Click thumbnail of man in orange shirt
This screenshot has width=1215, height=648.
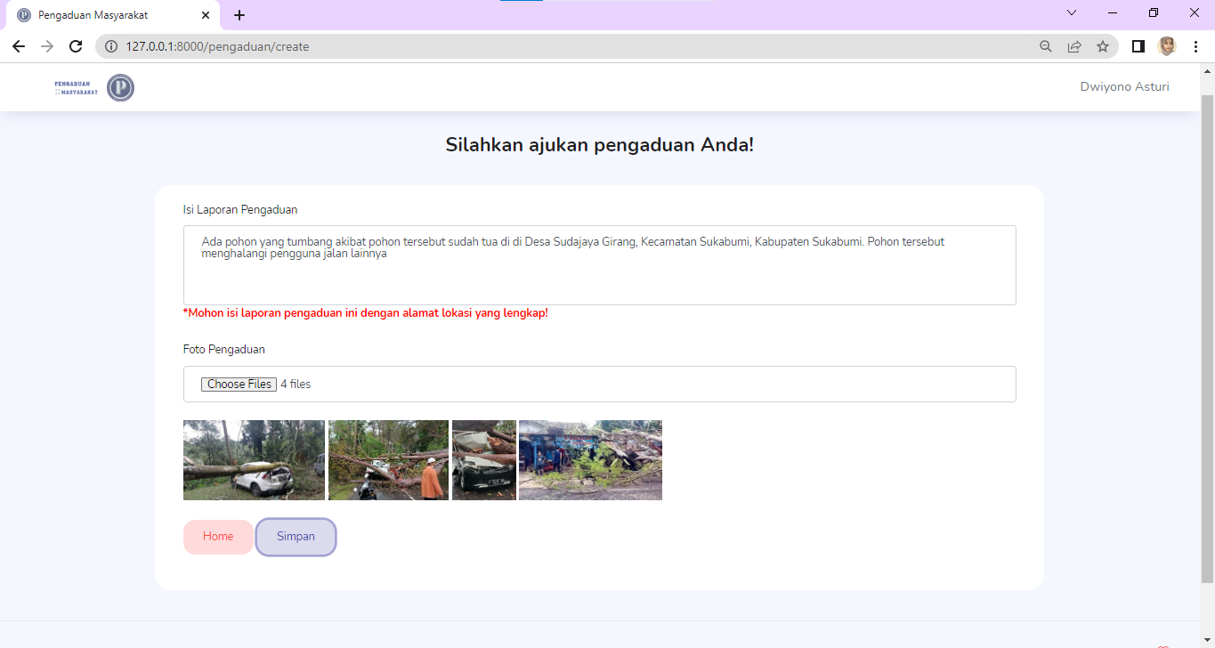[388, 460]
